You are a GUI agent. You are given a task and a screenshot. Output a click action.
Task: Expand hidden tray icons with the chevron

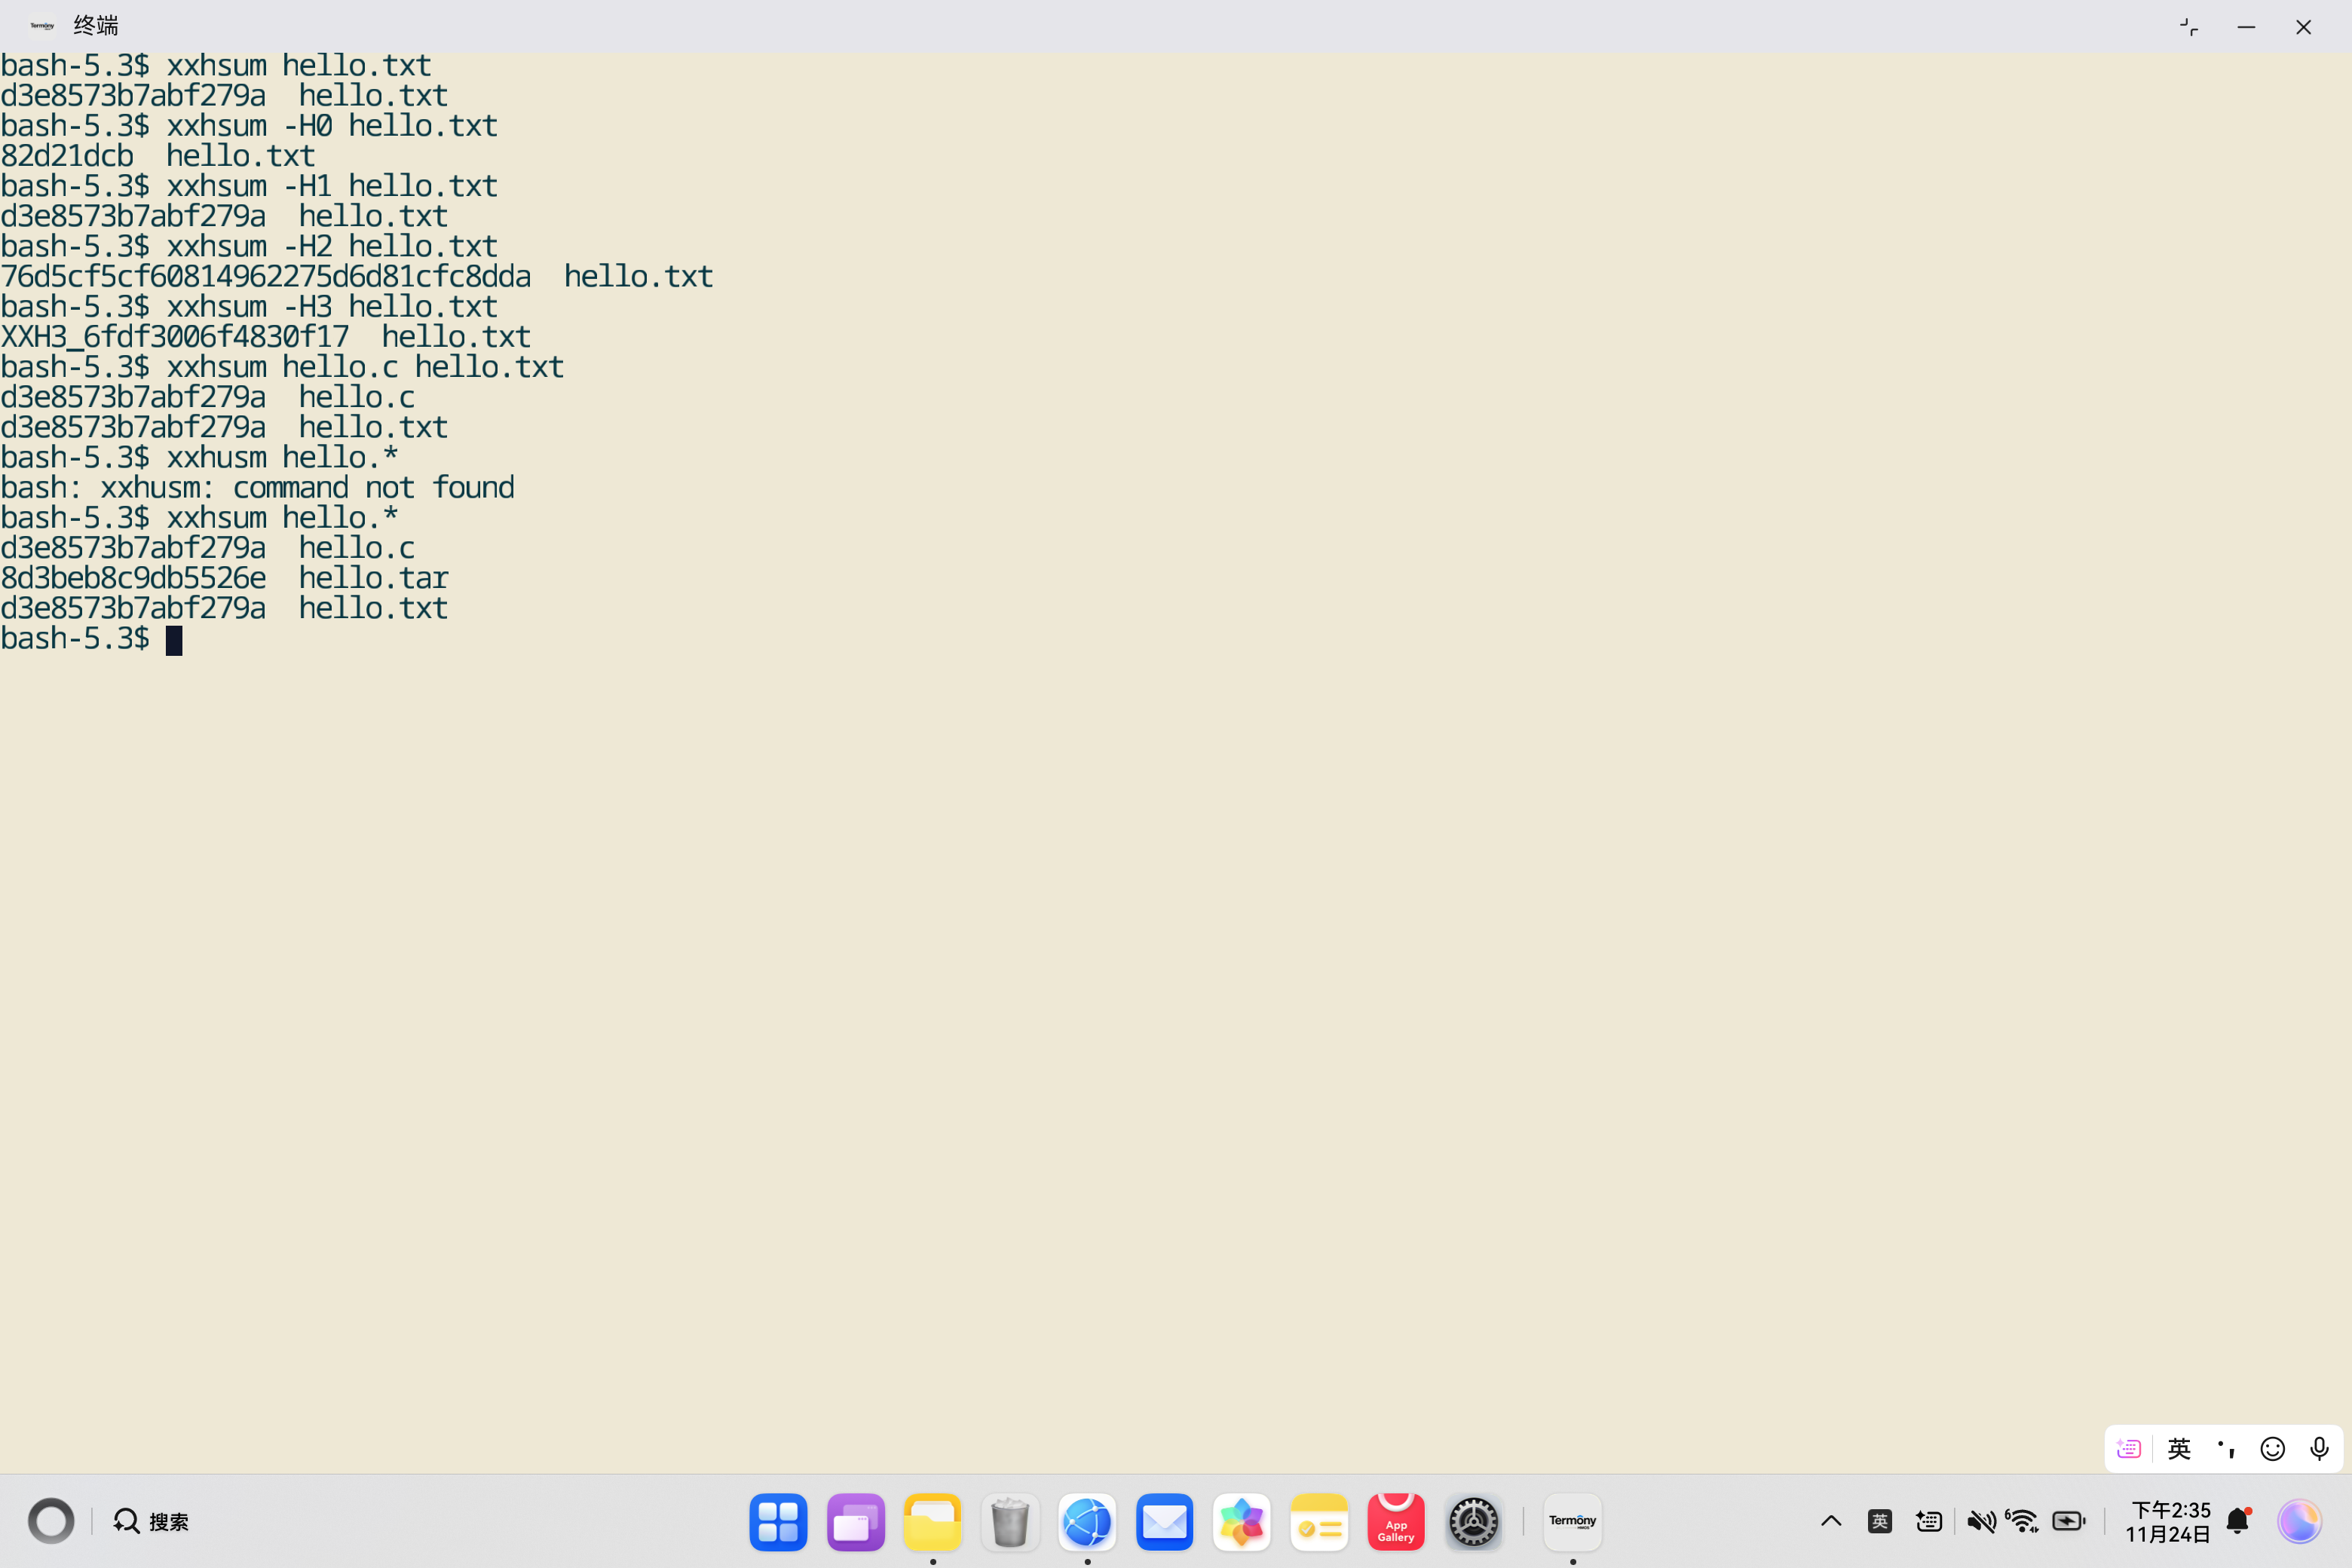pos(1831,1520)
